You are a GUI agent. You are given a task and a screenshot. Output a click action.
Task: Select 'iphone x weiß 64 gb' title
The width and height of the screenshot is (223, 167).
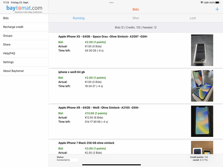click(x=71, y=72)
